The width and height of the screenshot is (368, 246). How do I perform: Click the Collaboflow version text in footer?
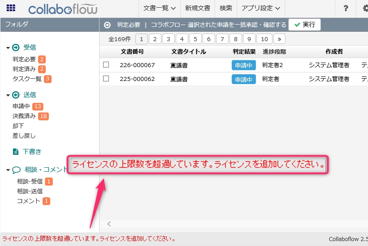(348, 239)
